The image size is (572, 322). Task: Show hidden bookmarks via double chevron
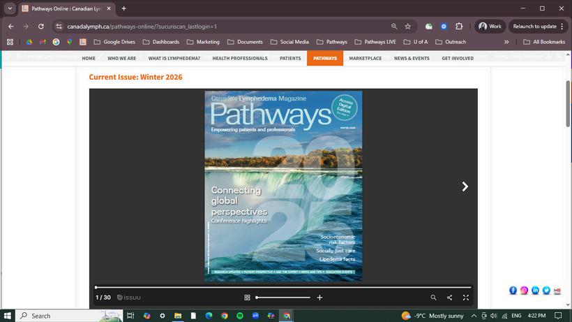coord(506,42)
